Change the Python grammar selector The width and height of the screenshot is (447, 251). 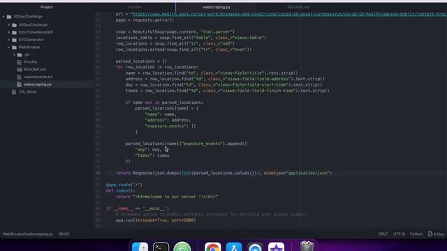pyautogui.click(x=416, y=234)
